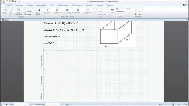Adjust the zoom slider handle
The image size is (189, 106).
(x=173, y=104)
